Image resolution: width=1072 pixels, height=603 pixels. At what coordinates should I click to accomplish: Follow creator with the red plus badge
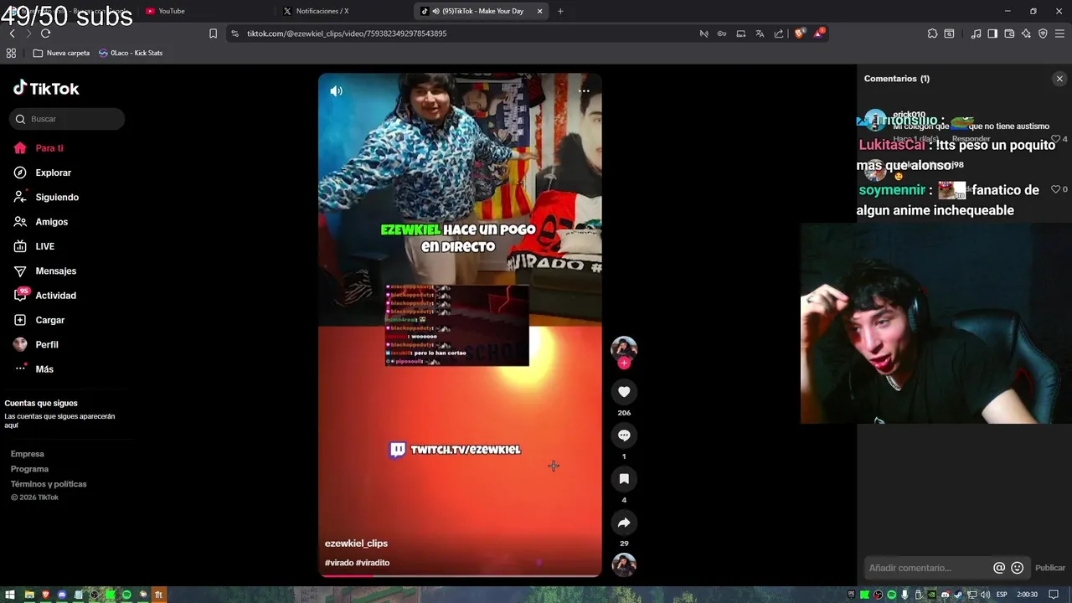coord(624,363)
